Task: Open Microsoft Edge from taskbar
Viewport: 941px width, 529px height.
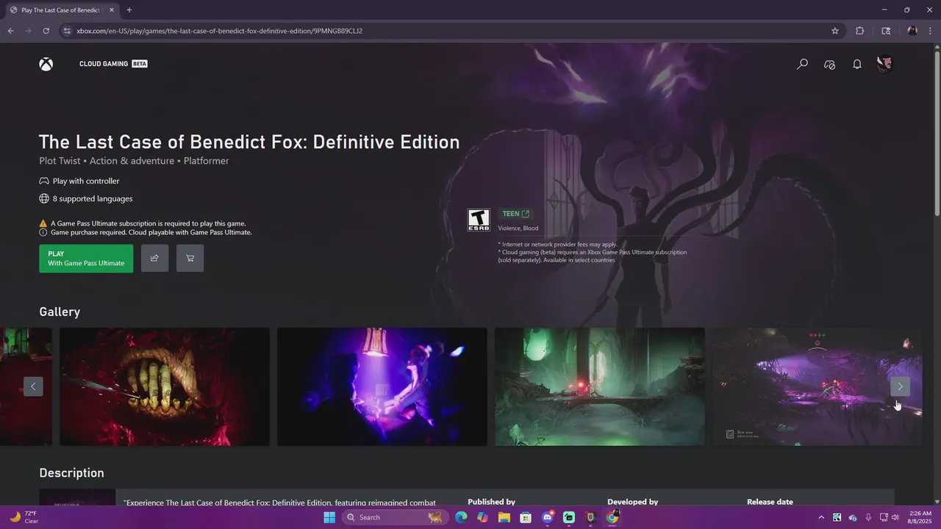Action: (461, 517)
